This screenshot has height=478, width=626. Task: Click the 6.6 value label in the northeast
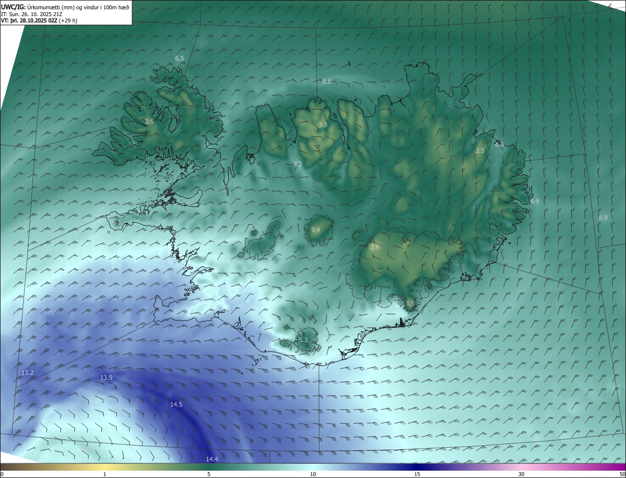(499, 145)
